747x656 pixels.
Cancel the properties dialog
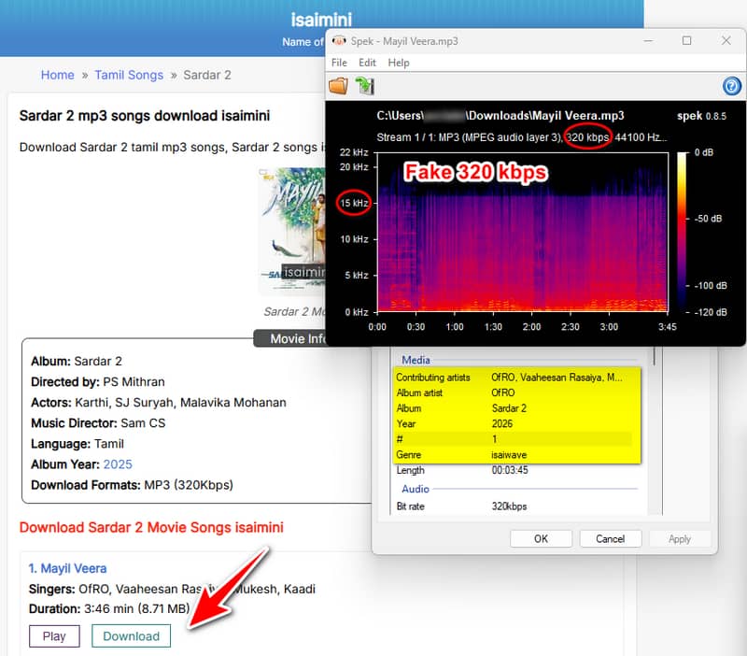tap(611, 538)
